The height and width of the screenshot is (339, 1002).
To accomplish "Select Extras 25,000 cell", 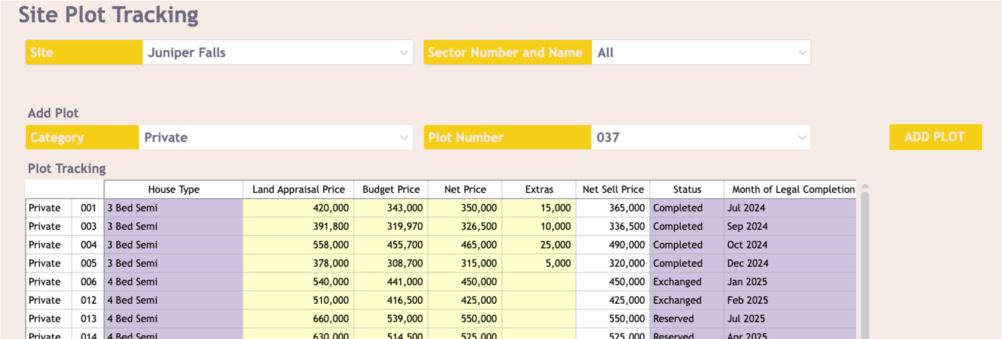I will point(539,245).
